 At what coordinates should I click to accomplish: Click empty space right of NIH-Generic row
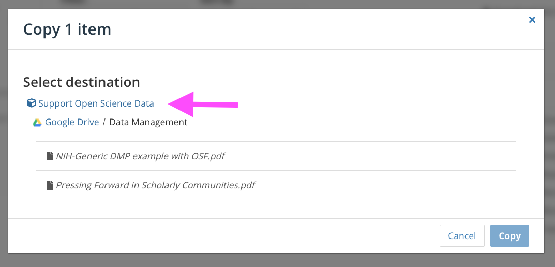tap(371, 156)
